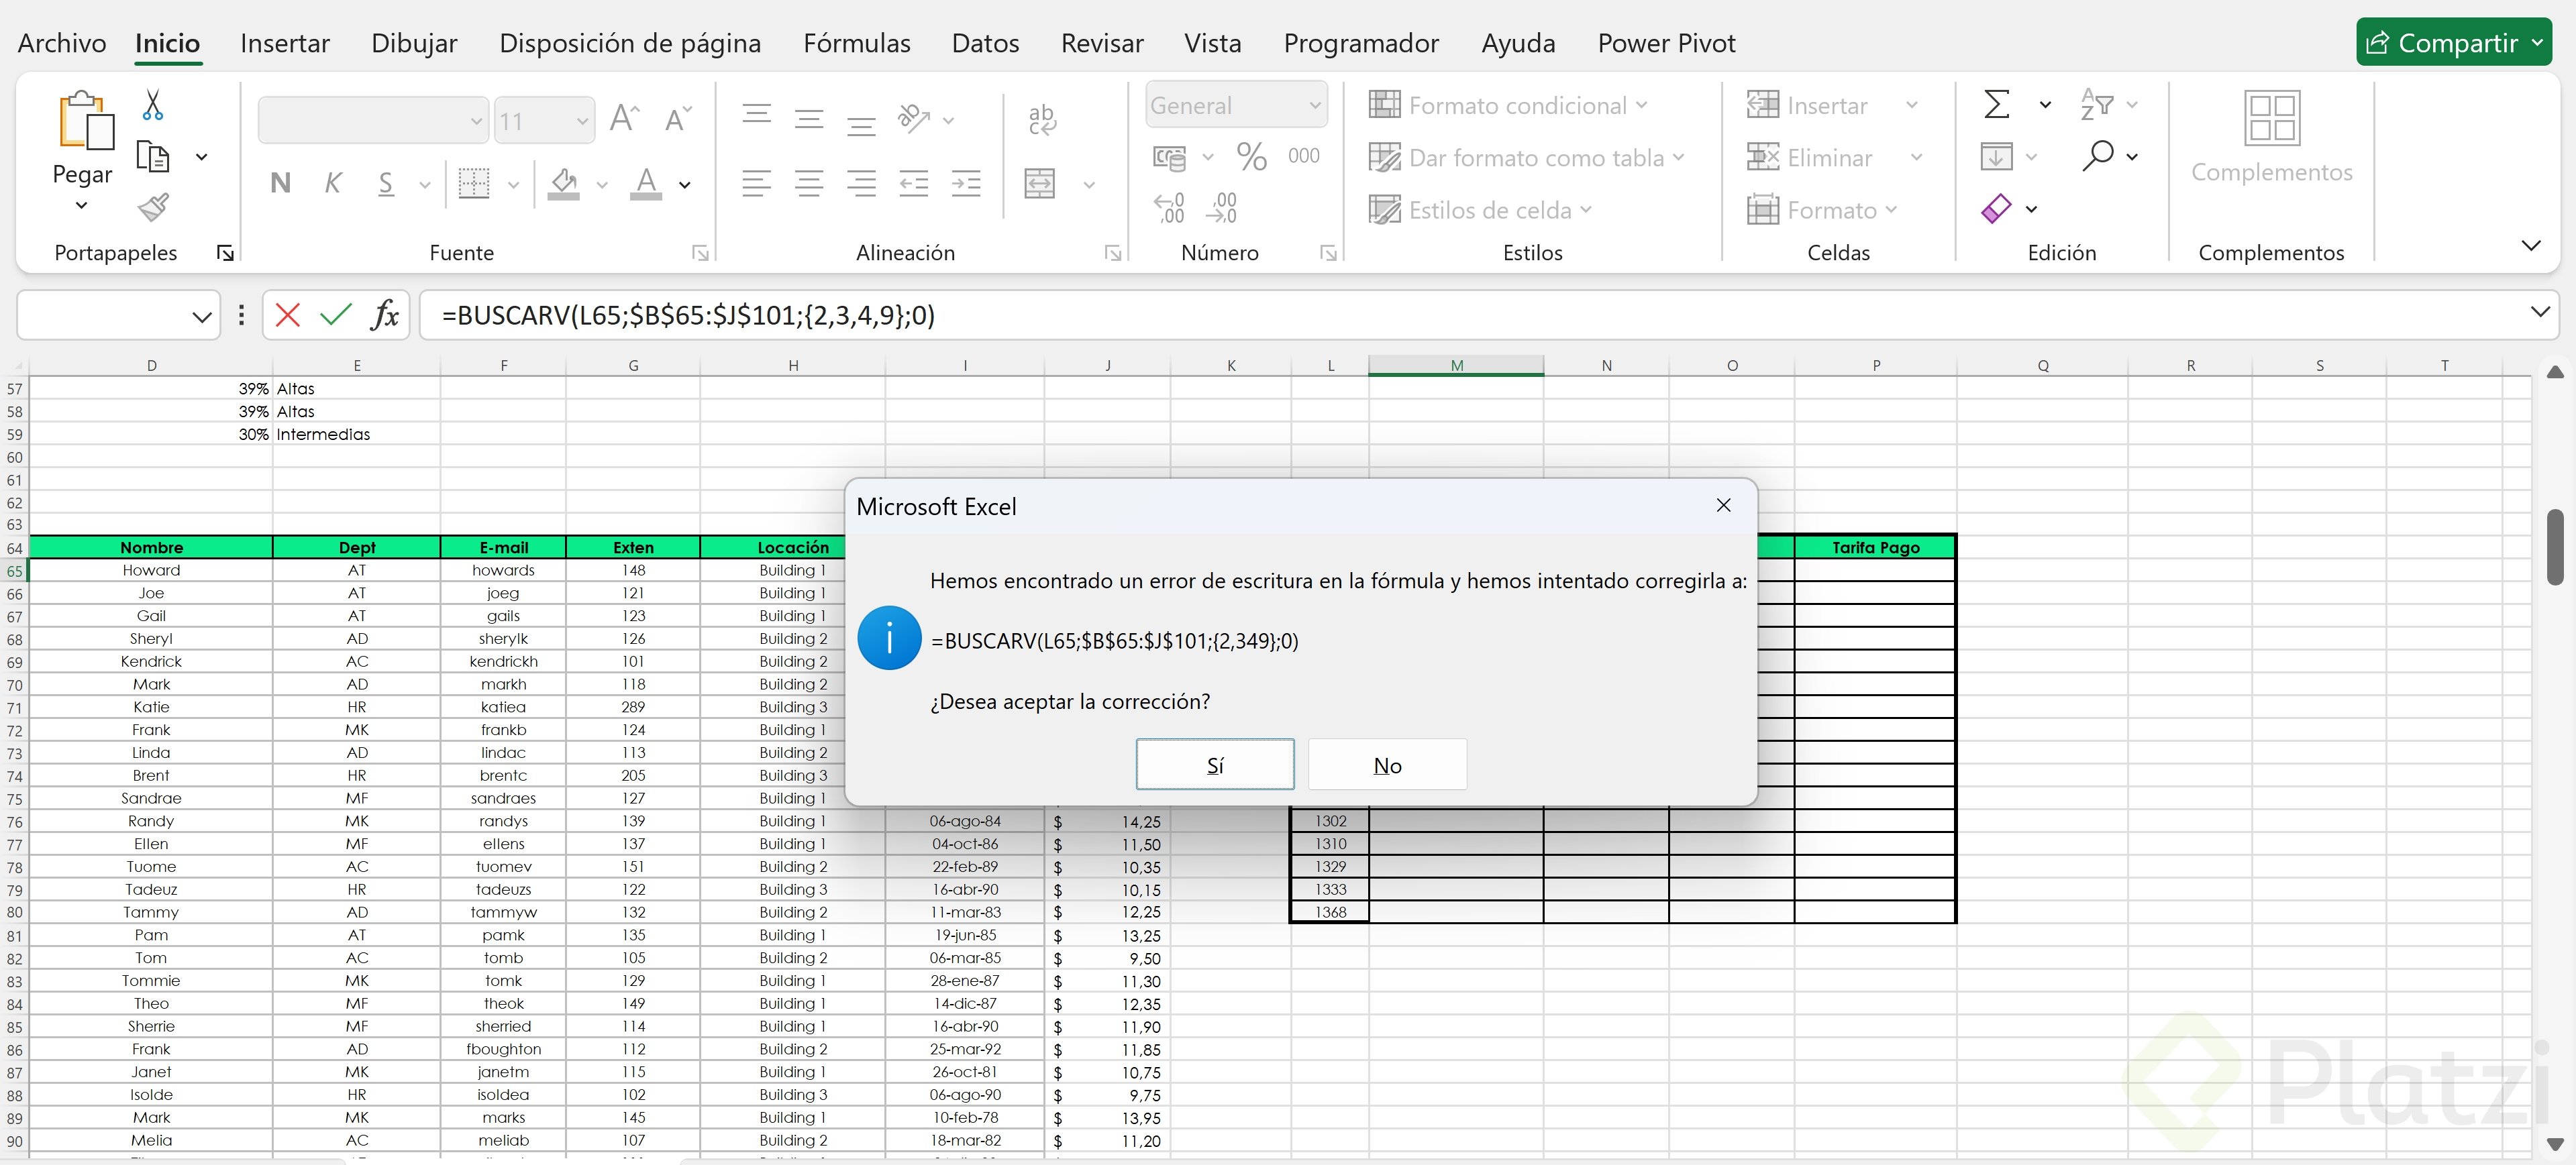Image resolution: width=2576 pixels, height=1165 pixels.
Task: Switch to the Fórmulas tab
Action: (x=856, y=43)
